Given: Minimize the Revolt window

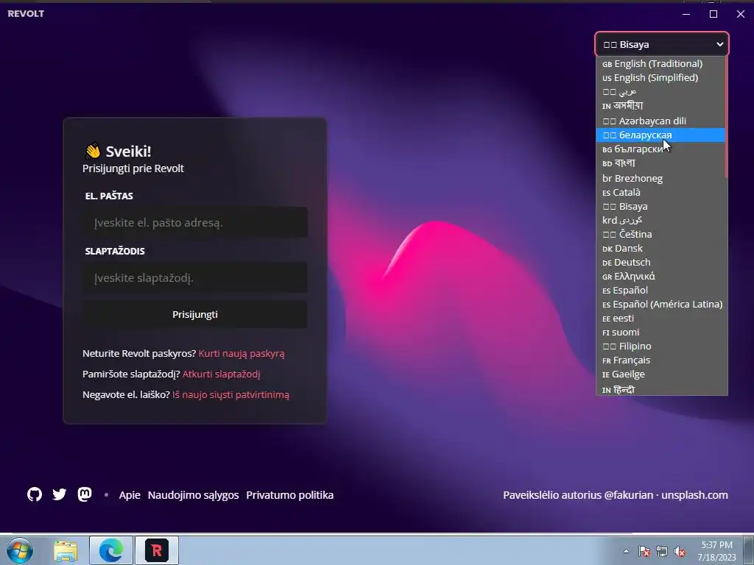Looking at the screenshot, I should click(686, 14).
